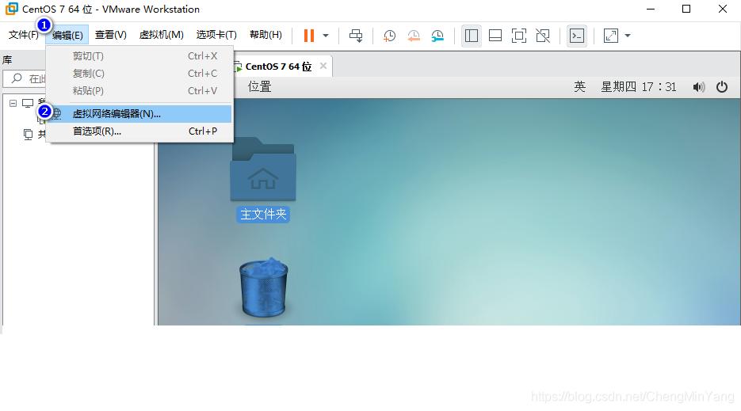Screen dimensions: 741x411
Task: Toggle the thumbnail bar view icon
Action: 495,36
